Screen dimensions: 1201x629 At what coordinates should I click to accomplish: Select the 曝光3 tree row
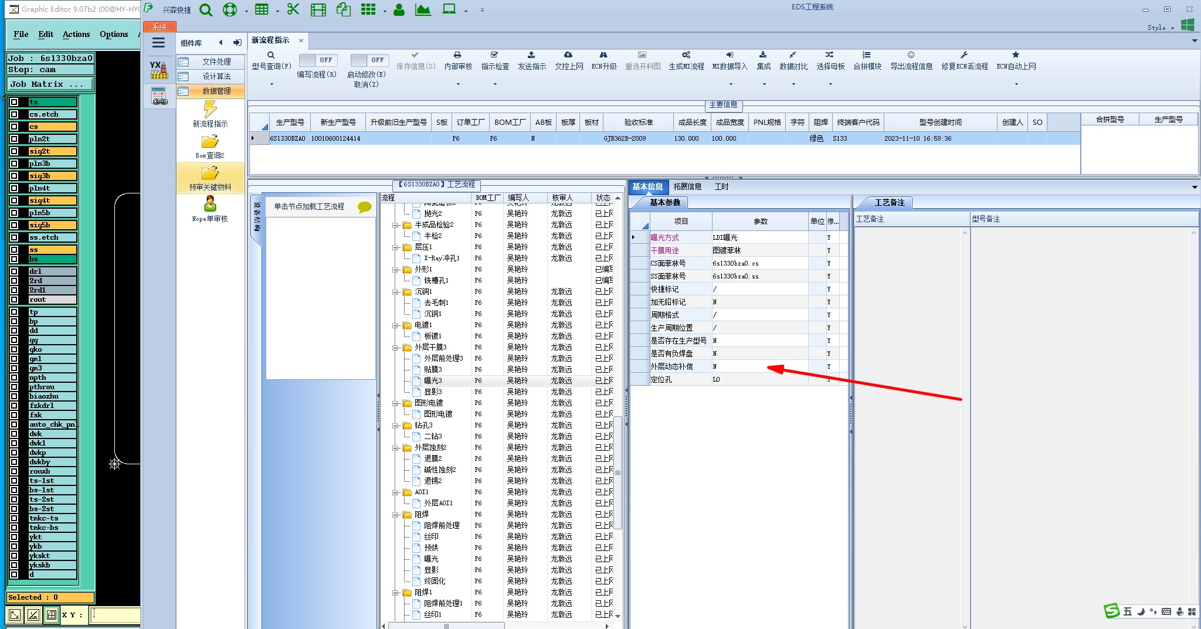coord(497,380)
